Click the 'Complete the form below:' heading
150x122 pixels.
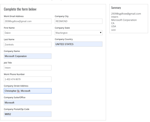[20, 9]
